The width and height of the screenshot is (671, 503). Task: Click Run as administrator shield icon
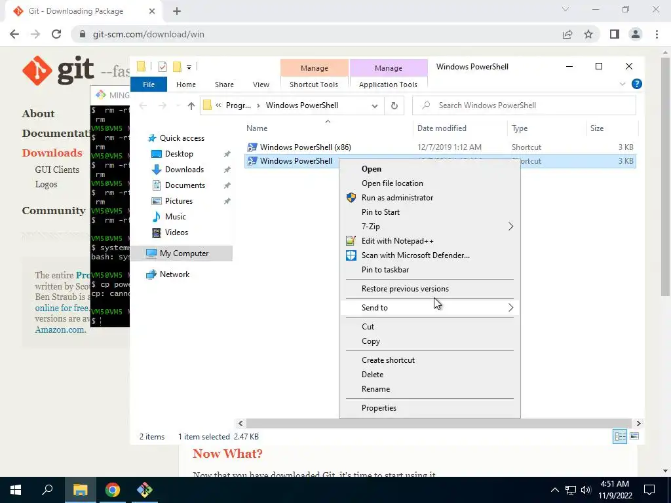click(x=351, y=198)
